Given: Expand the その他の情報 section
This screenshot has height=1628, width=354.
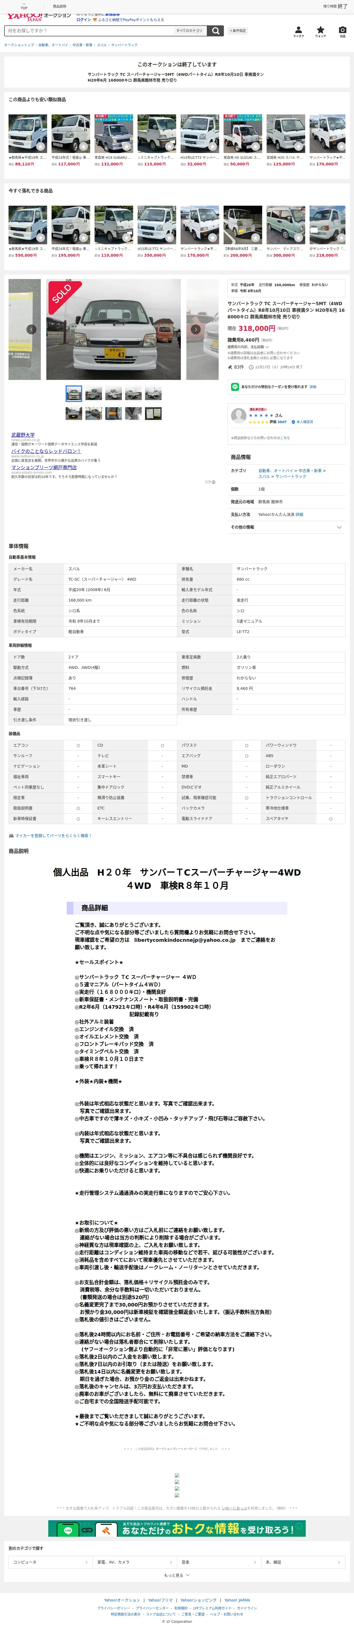Looking at the screenshot, I should point(286,527).
